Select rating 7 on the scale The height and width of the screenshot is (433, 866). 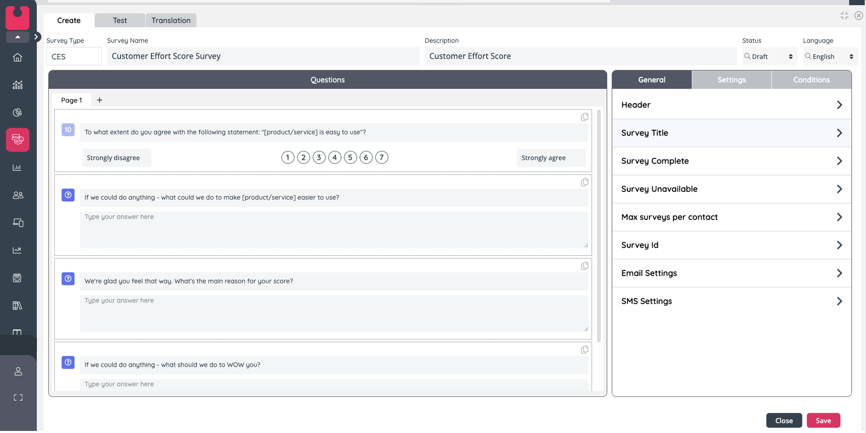pos(381,157)
